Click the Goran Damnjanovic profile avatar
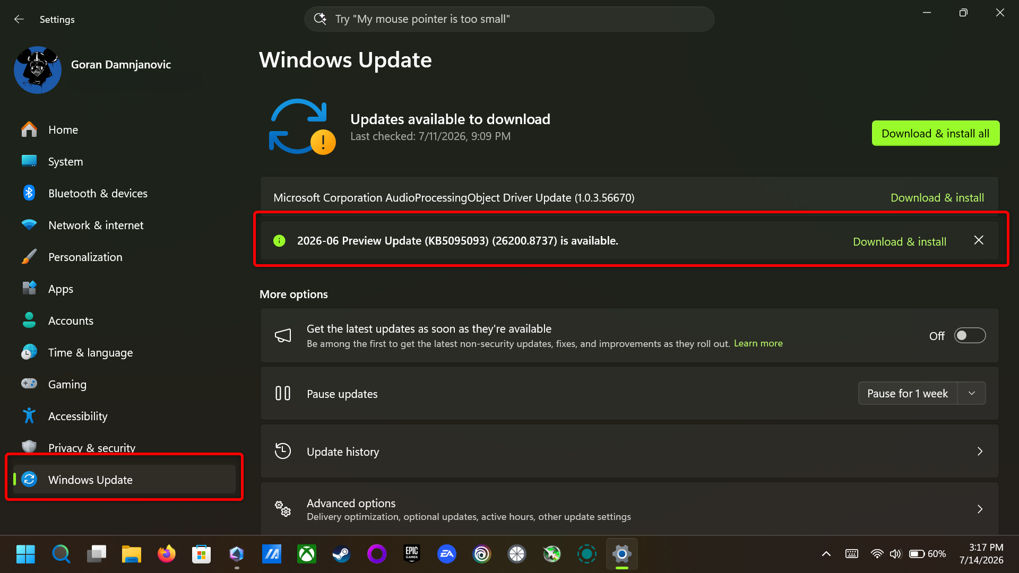 pyautogui.click(x=38, y=70)
